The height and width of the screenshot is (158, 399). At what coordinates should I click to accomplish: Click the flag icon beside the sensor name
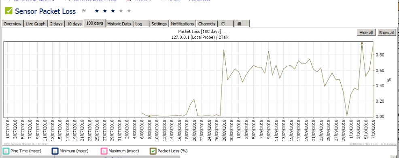point(84,11)
